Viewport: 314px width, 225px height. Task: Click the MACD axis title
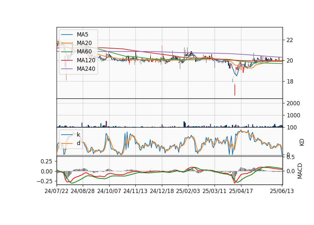(300, 171)
